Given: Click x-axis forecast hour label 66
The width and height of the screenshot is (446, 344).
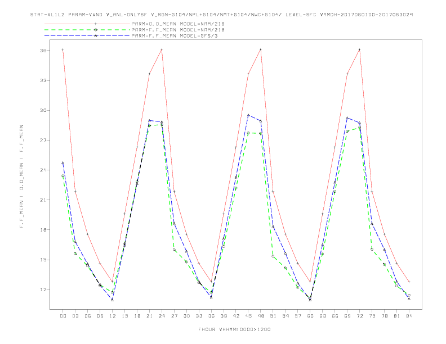Looking at the screenshot, I should [335, 316].
